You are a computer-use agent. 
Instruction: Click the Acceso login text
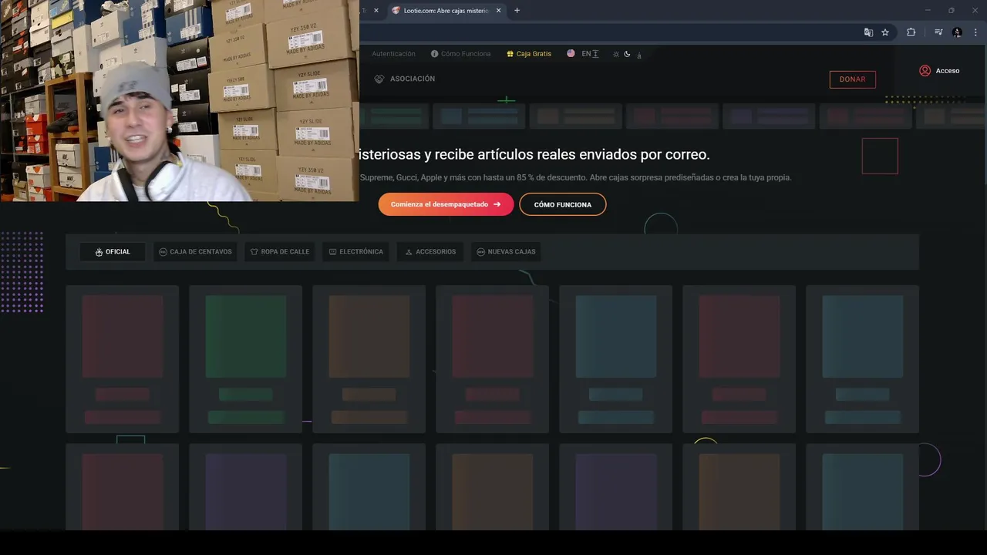click(x=948, y=71)
